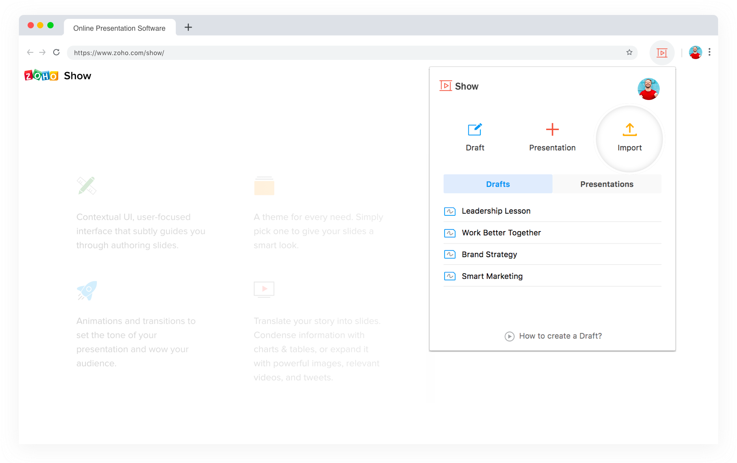Click the Zoho Show extension icon in toolbar
Screen dimensions: 737x463
pos(662,52)
